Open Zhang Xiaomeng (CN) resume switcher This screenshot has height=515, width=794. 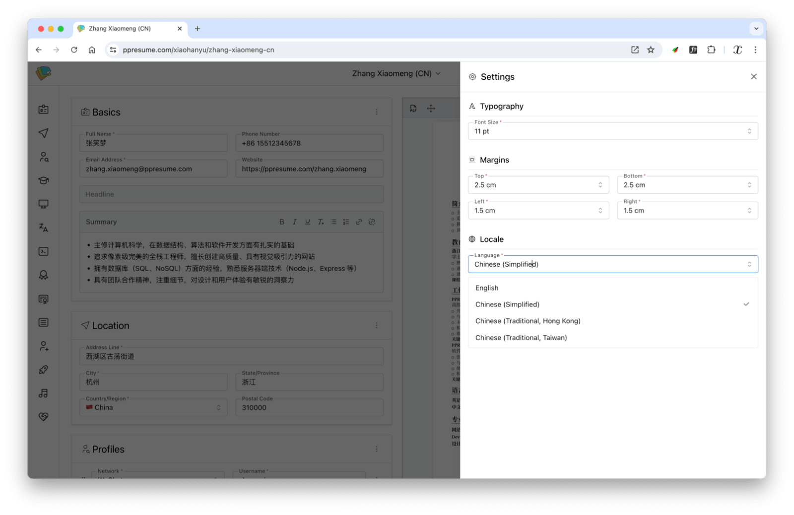[x=396, y=73]
